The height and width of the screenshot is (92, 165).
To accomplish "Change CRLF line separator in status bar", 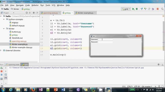I will point(130,86).
